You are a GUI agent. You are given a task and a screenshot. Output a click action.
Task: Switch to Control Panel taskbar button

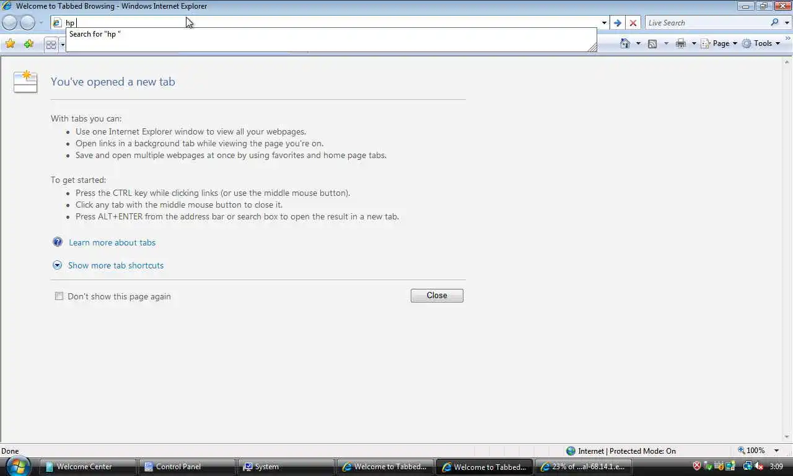click(187, 467)
